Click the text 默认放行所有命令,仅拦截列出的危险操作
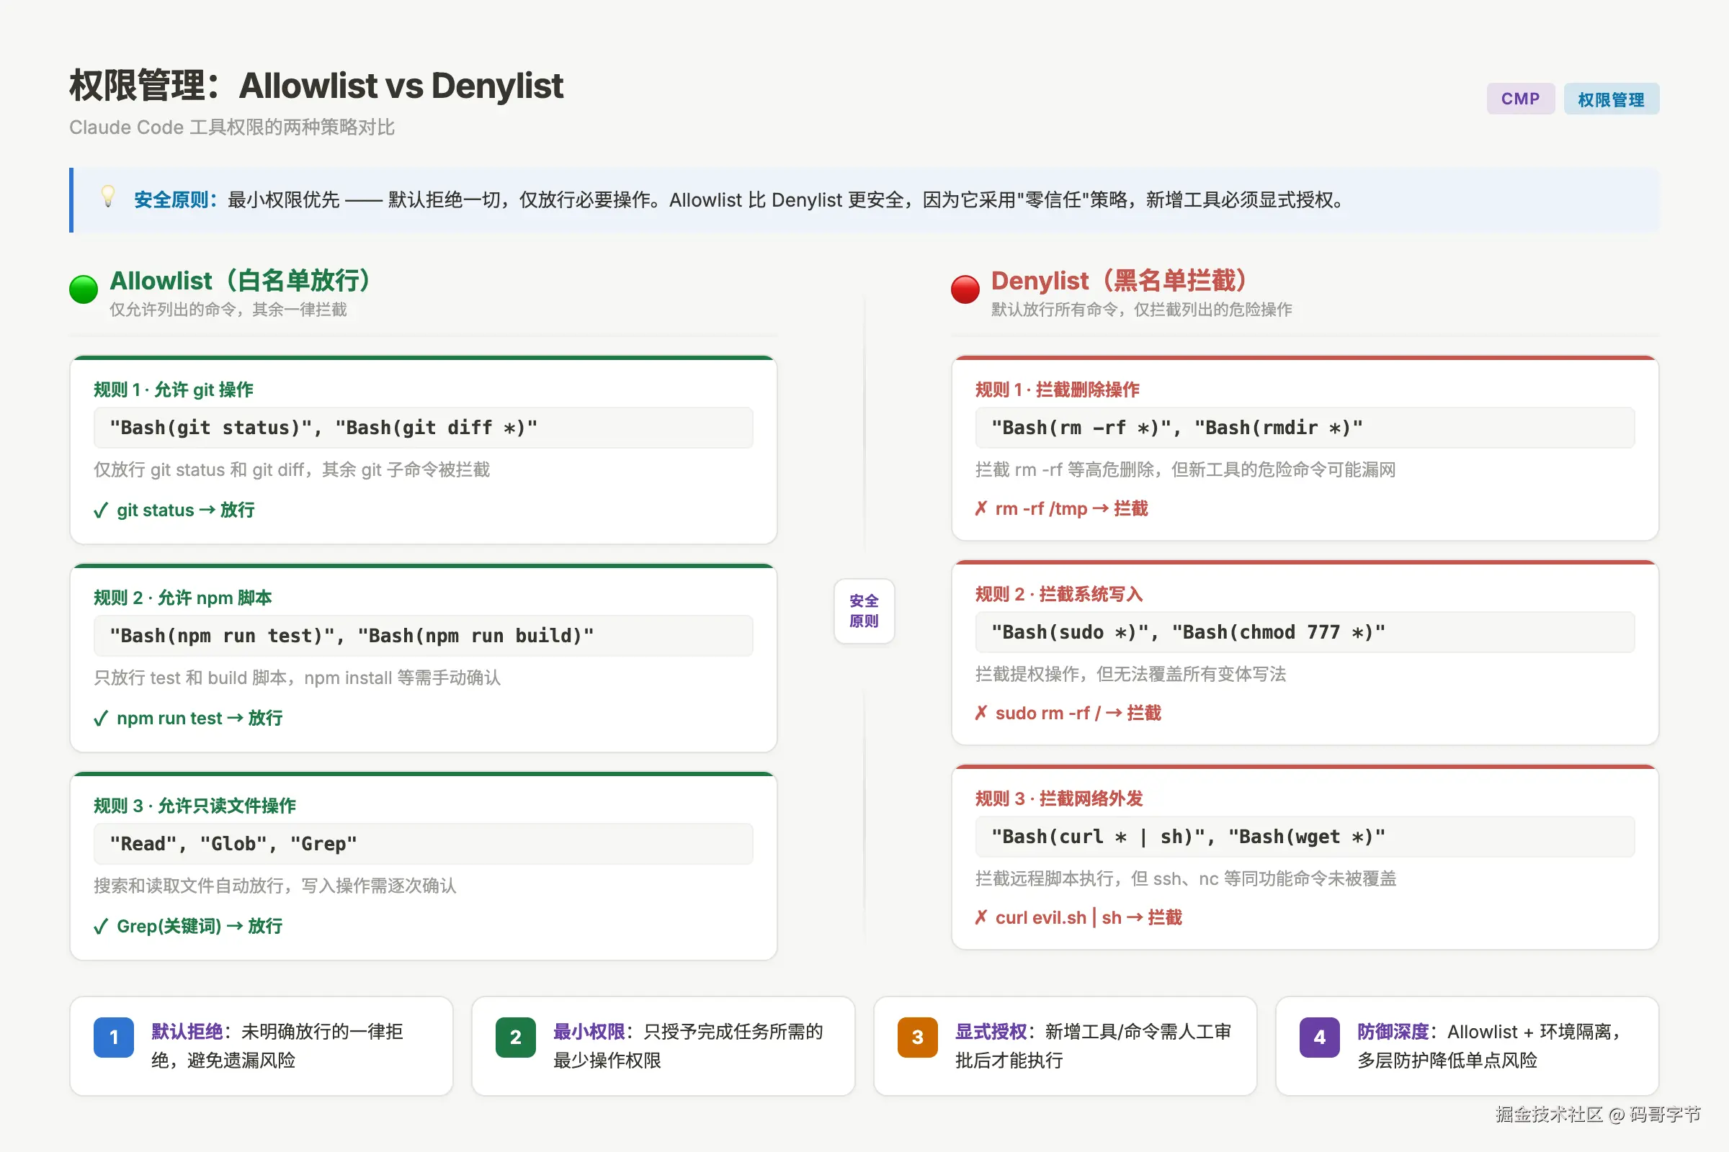 pyautogui.click(x=1141, y=310)
